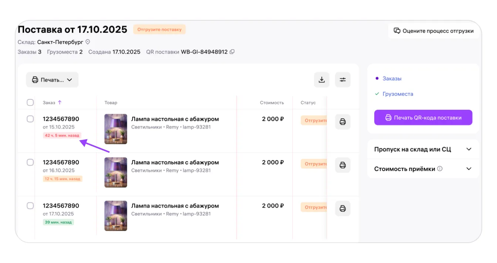
Task: Switch to the Заказы section
Action: (x=392, y=79)
